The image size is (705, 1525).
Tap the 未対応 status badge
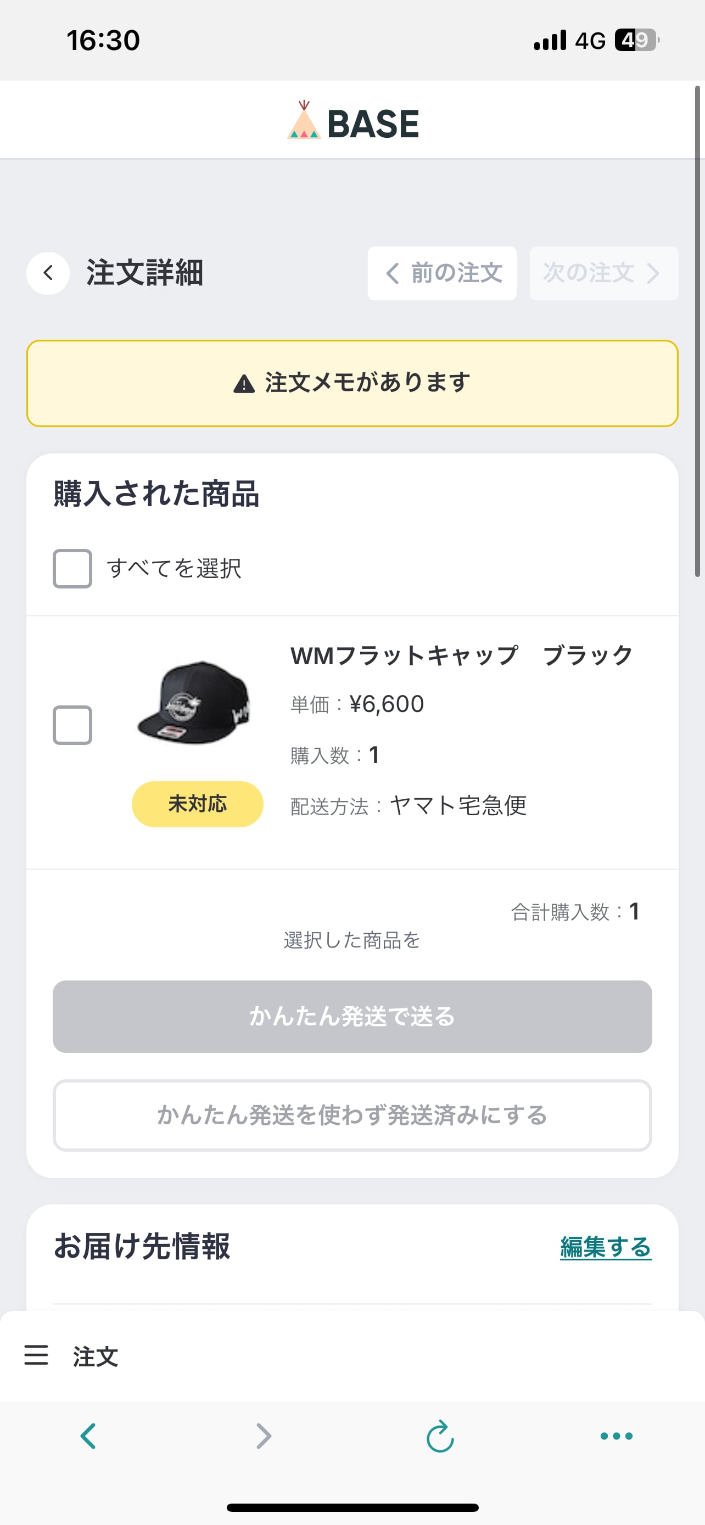coord(197,803)
